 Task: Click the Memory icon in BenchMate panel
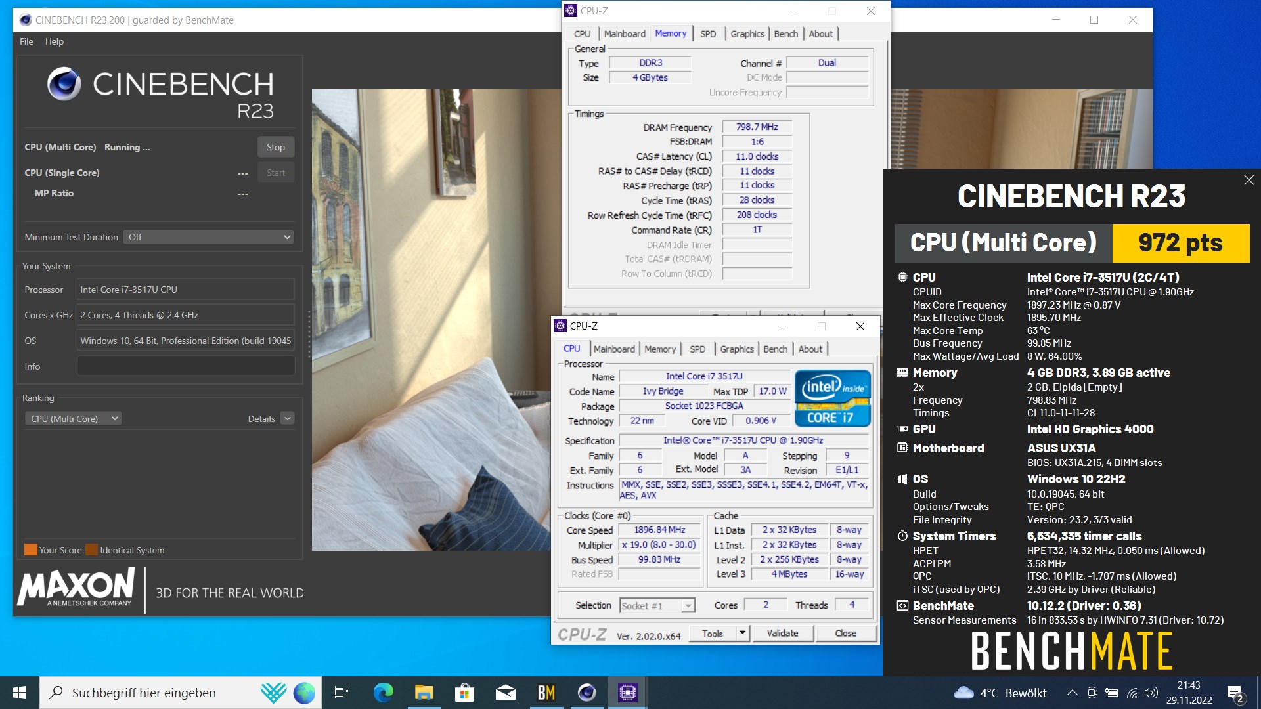[x=902, y=372]
